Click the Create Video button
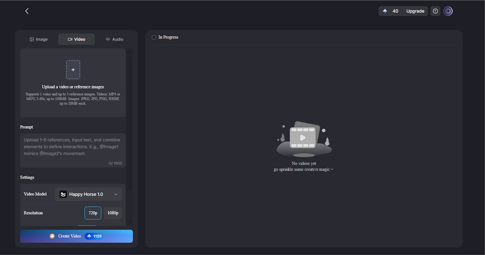The width and height of the screenshot is (485, 255). coord(76,236)
